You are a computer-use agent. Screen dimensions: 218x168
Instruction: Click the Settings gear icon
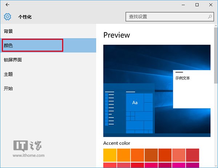(7, 17)
